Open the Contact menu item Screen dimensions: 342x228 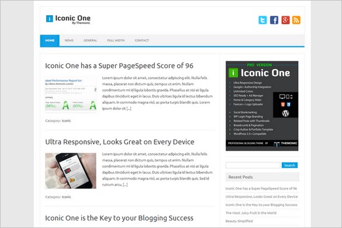coord(142,40)
